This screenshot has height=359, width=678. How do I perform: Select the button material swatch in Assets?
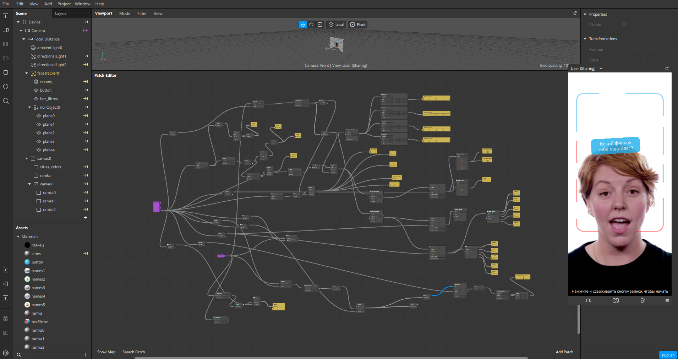pos(27,262)
